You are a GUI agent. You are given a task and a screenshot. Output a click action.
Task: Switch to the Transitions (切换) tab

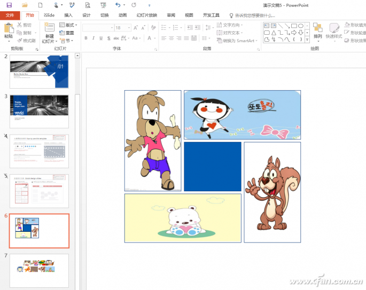pos(104,15)
